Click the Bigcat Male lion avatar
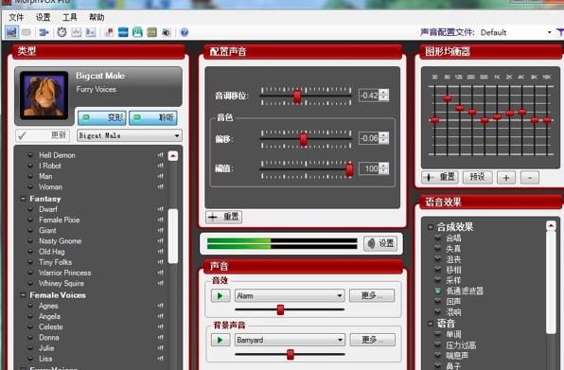Image resolution: width=564 pixels, height=370 pixels. [x=44, y=96]
